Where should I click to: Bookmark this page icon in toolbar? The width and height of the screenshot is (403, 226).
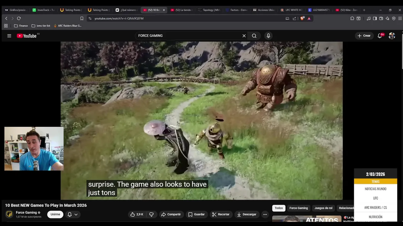click(82, 19)
